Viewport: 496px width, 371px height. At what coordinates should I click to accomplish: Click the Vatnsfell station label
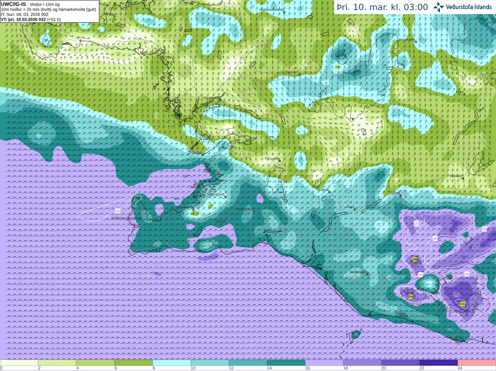(x=456, y=176)
